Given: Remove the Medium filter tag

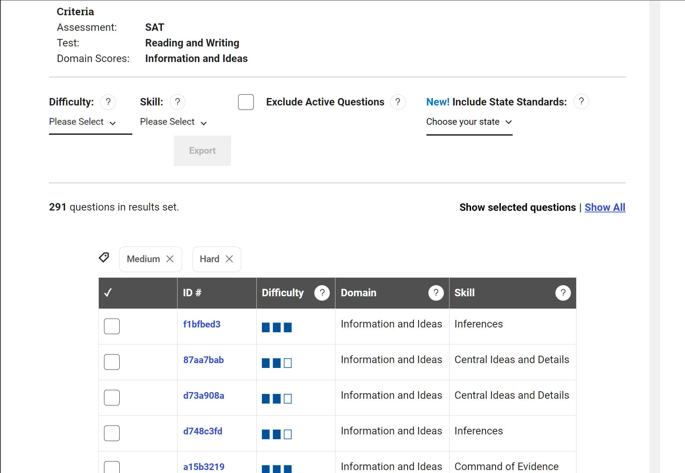Looking at the screenshot, I should (x=170, y=259).
